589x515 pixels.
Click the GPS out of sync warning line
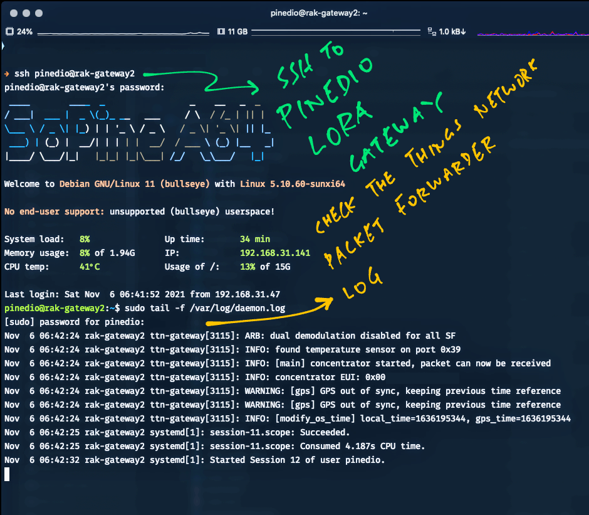[288, 391]
